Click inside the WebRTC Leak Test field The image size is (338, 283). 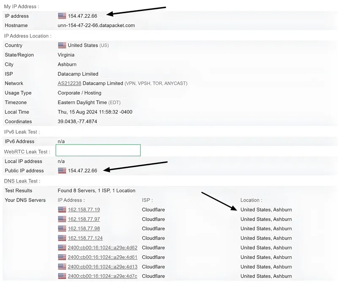pyautogui.click(x=98, y=150)
